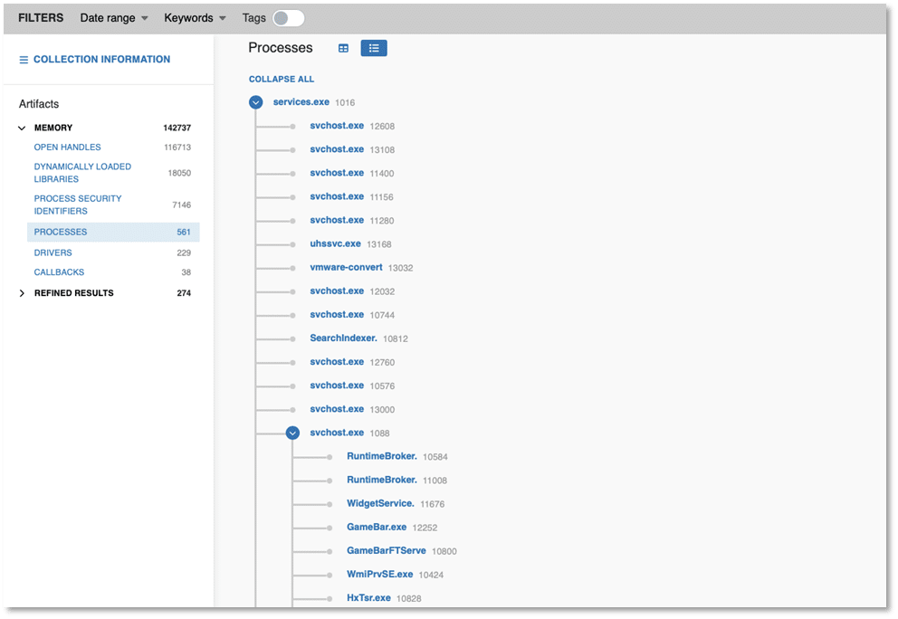Open RuntimeBroker. 10584 process
The height and width of the screenshot is (619, 898).
coord(381,456)
